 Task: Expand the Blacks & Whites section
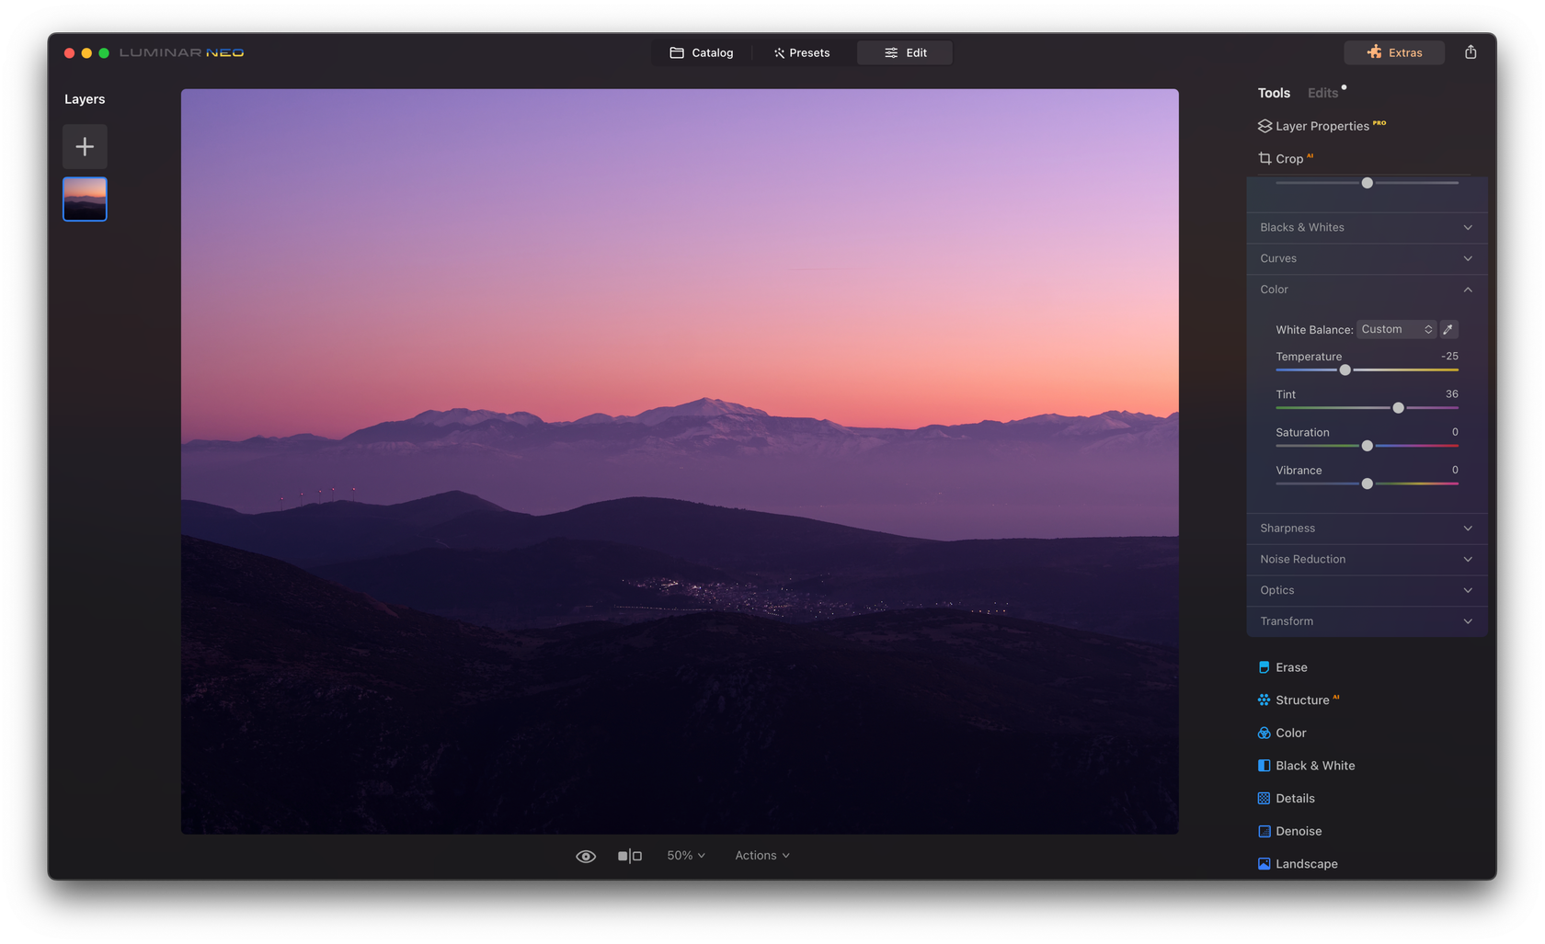point(1367,228)
